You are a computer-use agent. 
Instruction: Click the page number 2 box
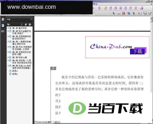[x=53, y=68]
